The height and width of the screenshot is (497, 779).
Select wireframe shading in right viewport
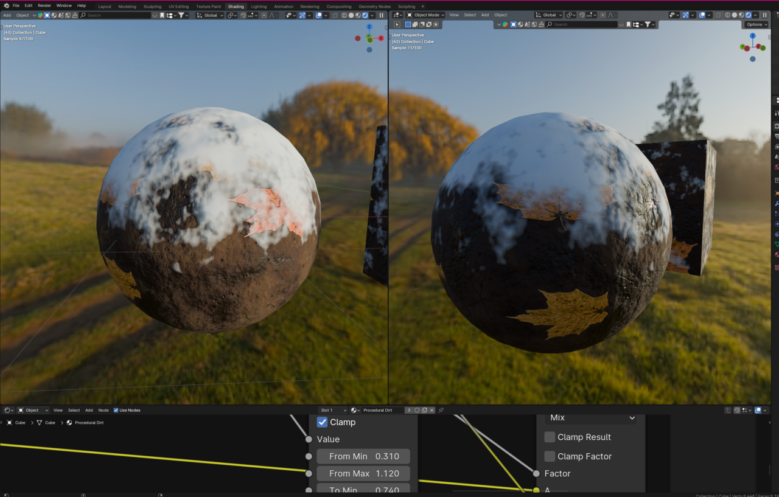pos(728,15)
